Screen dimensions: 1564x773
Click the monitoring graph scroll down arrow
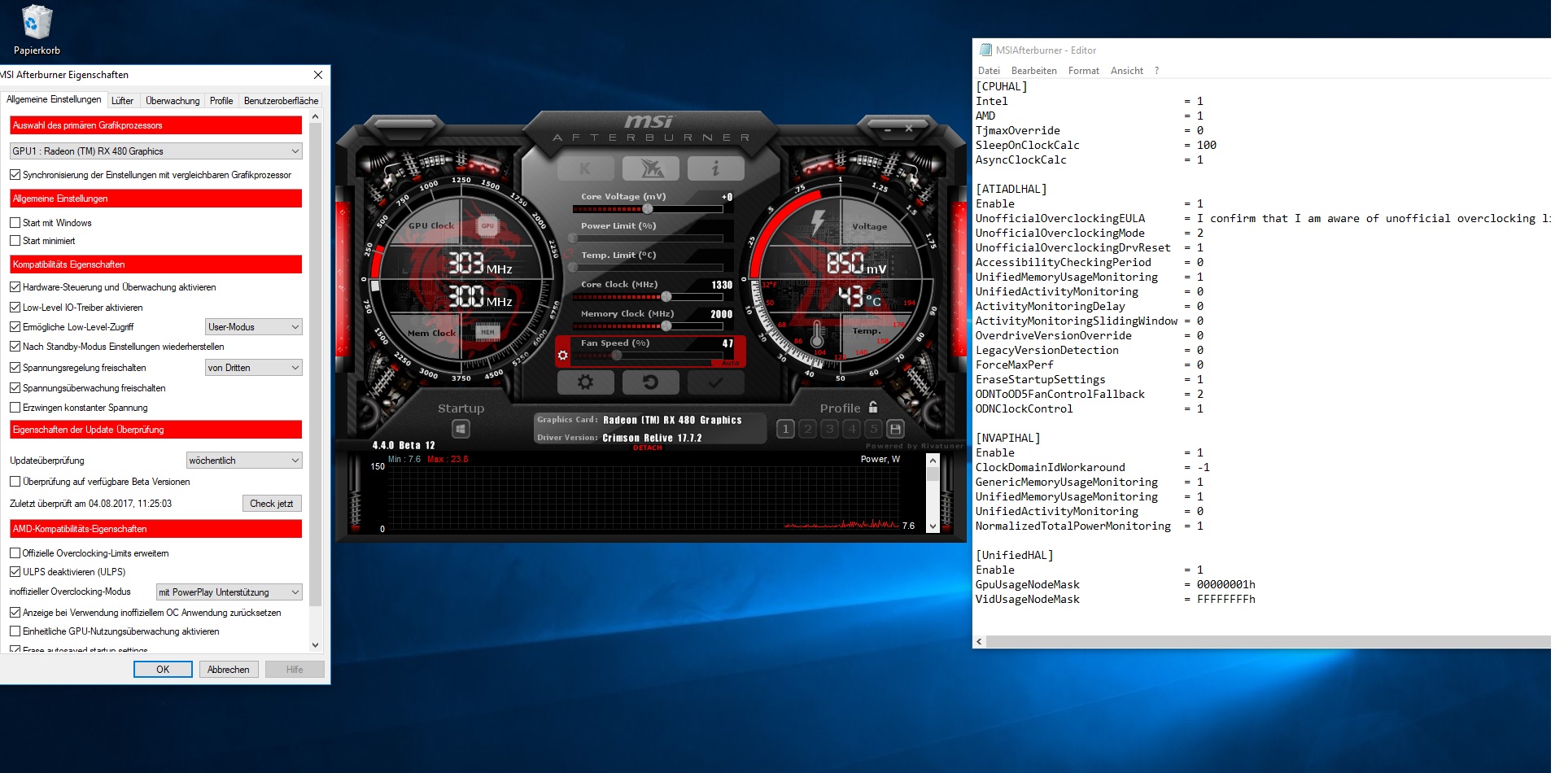(933, 526)
